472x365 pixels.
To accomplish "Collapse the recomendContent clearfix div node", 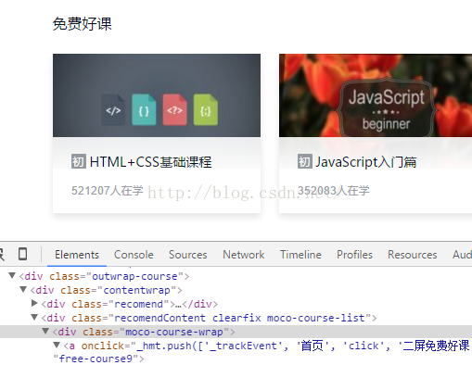I will [34, 317].
